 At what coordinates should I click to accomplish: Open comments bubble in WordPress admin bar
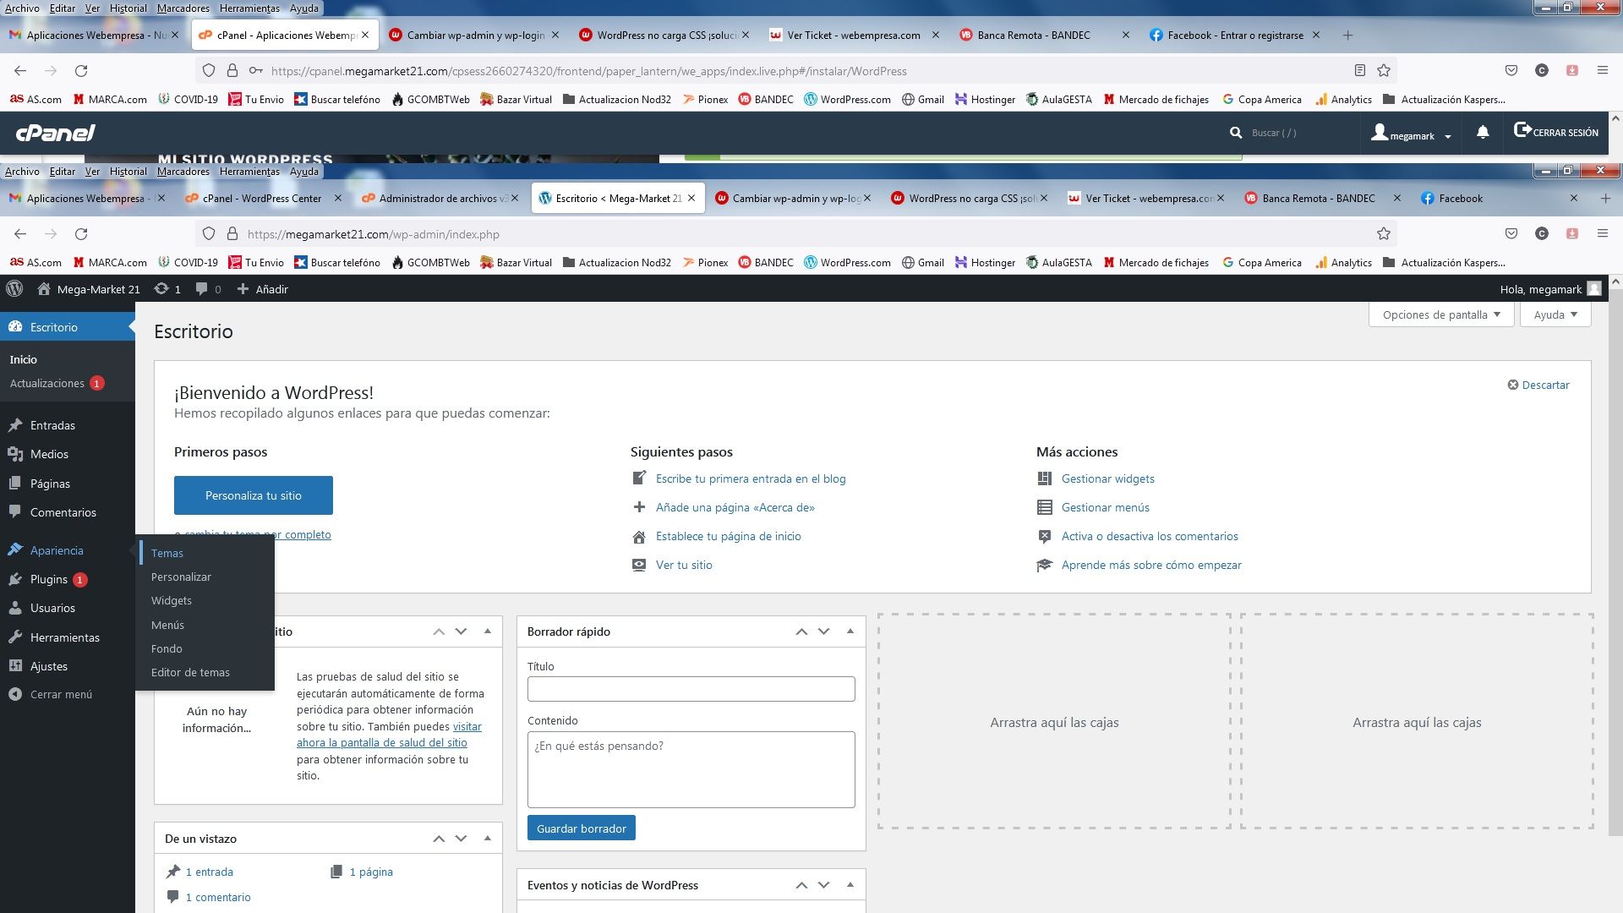point(208,289)
